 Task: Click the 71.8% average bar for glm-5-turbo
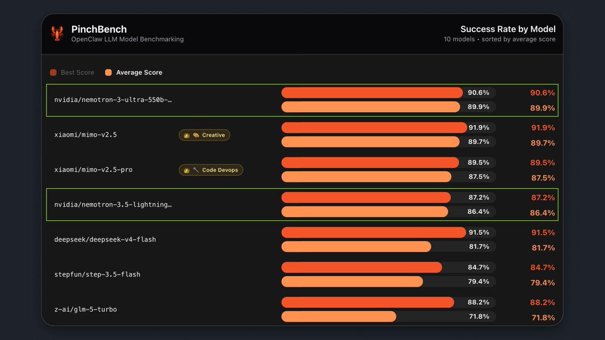339,316
